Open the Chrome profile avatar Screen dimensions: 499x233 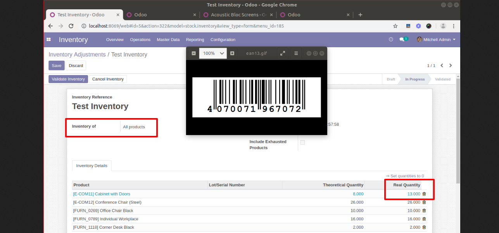pyautogui.click(x=443, y=26)
